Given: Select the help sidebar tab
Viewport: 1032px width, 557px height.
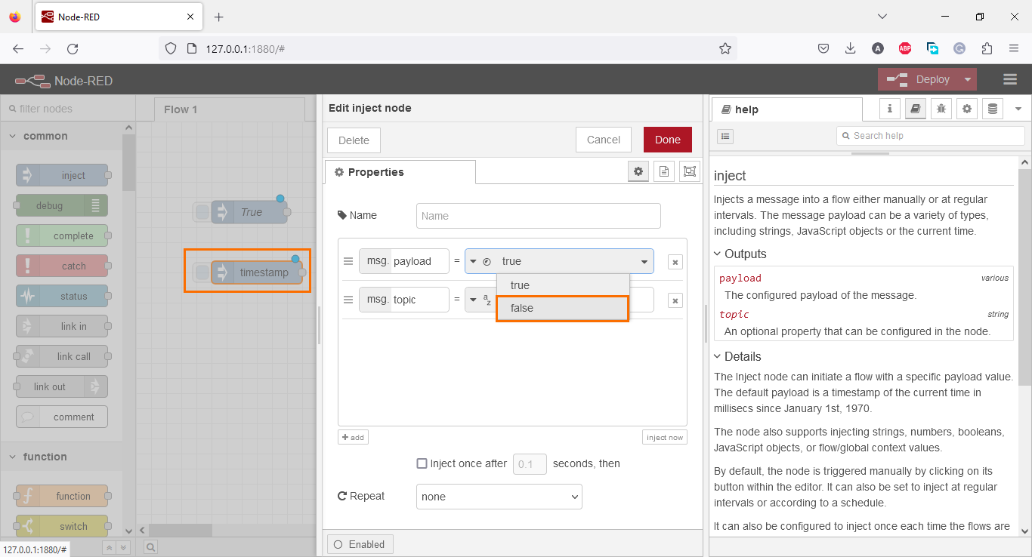Looking at the screenshot, I should pos(786,109).
